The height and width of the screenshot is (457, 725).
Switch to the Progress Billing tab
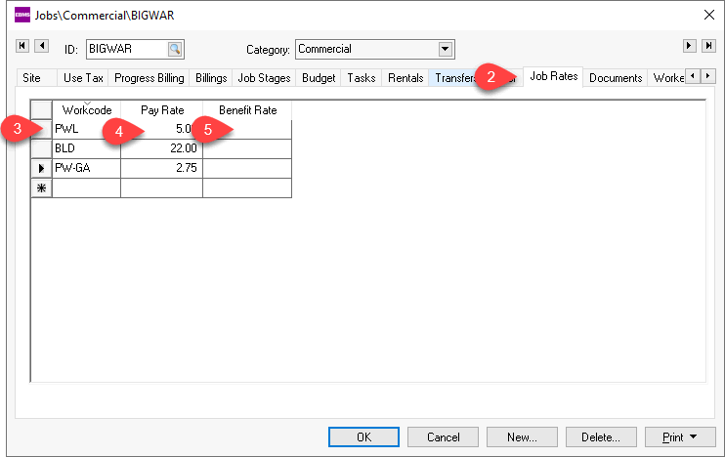tap(149, 78)
